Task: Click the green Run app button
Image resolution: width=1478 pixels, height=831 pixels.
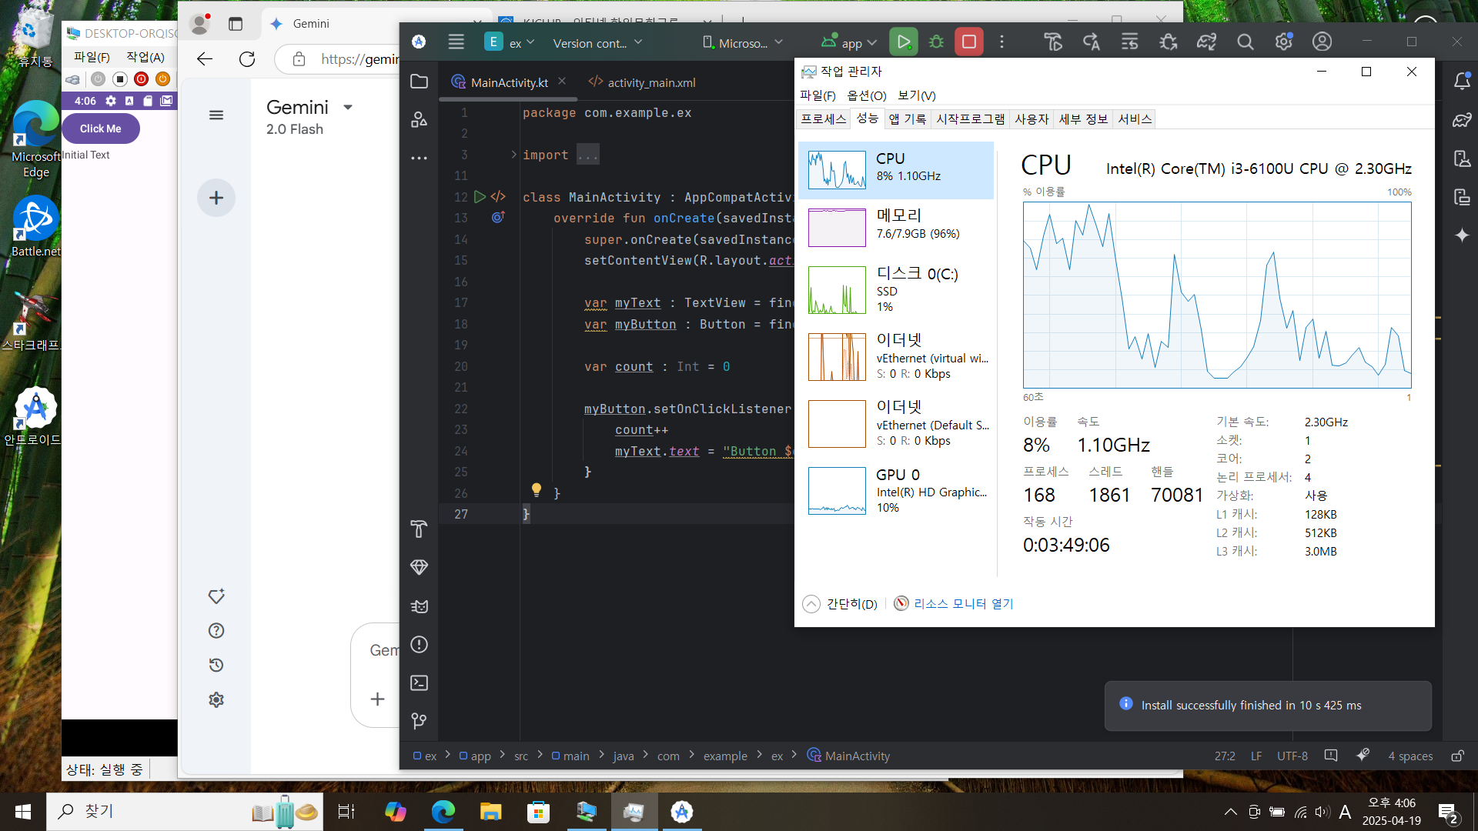Action: tap(903, 42)
